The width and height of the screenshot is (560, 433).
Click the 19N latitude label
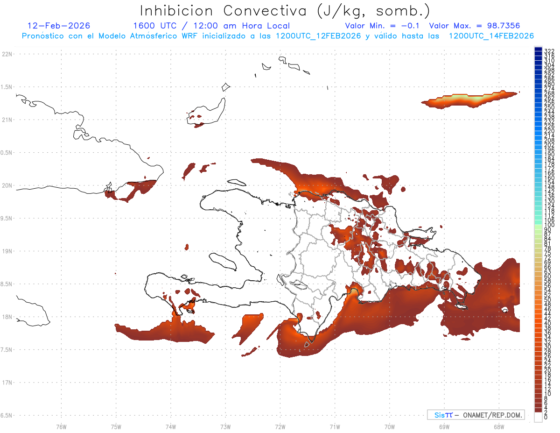7,251
